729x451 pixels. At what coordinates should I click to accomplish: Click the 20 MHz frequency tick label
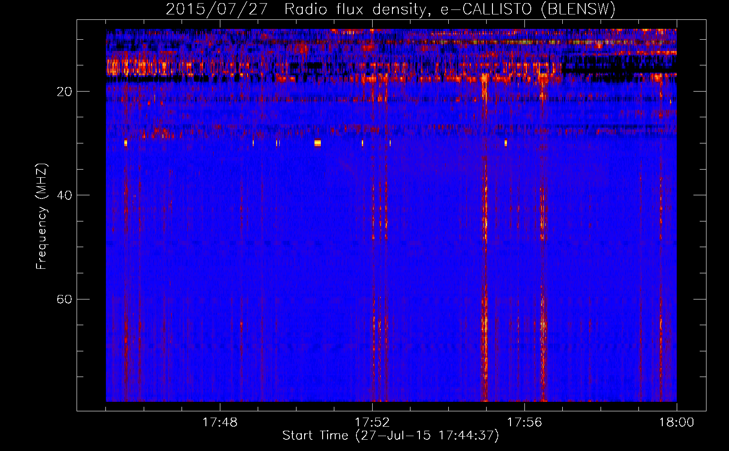[64, 92]
